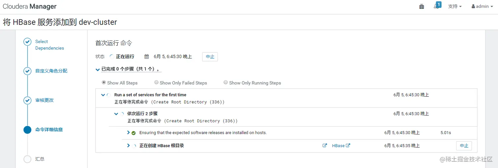Image resolution: width=498 pixels, height=168 pixels.
Task: Go to the 自定义角色分配 step
Action: click(x=51, y=71)
